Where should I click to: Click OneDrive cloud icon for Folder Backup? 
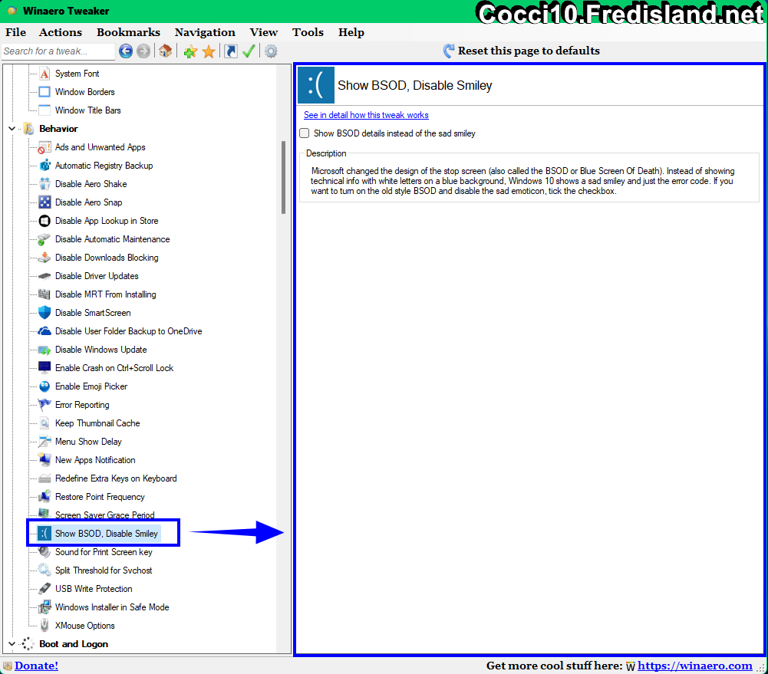pyautogui.click(x=44, y=331)
